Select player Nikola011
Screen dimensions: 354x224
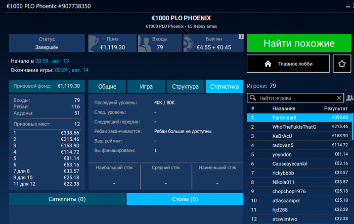click(x=299, y=182)
